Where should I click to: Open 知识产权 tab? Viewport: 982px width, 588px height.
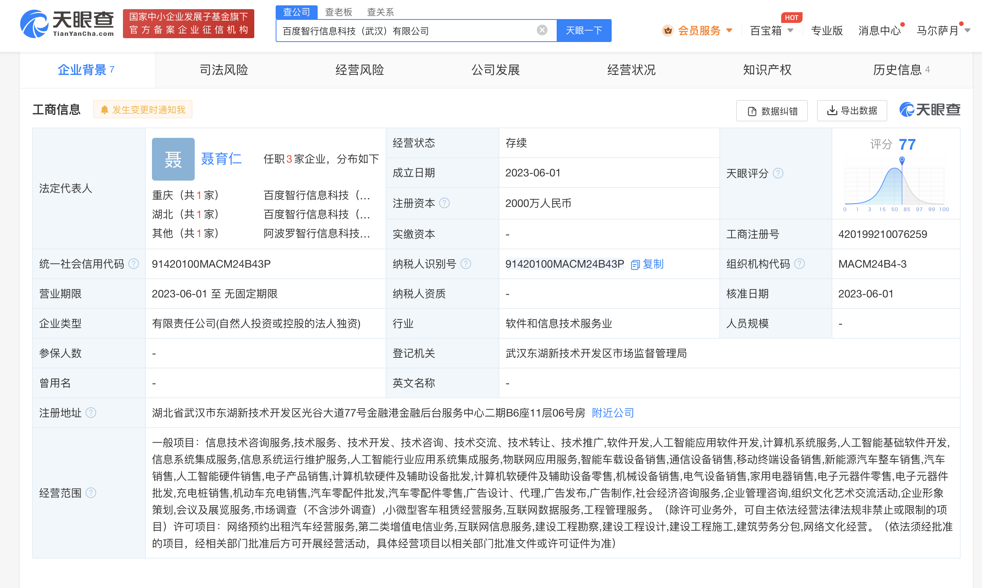pos(767,70)
